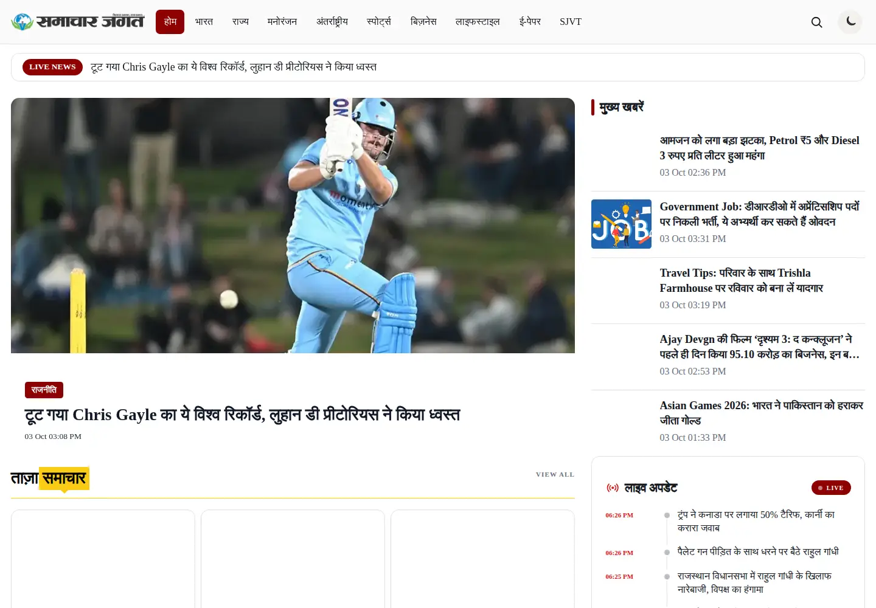Go to the अंतर्राष्ट्रीय section
This screenshot has height=608, width=876.
332,22
